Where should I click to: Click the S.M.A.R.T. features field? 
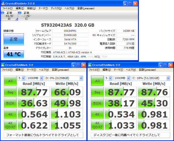coord(94,57)
